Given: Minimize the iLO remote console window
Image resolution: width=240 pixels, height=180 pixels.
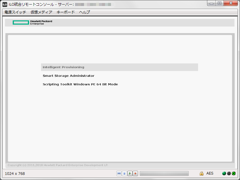Looking at the screenshot, I should [211, 3].
